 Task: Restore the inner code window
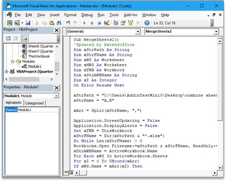click(x=214, y=15)
